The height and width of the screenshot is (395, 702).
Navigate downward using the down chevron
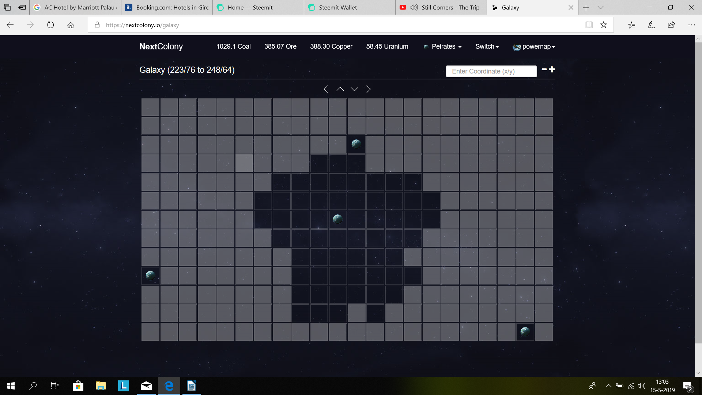click(354, 89)
